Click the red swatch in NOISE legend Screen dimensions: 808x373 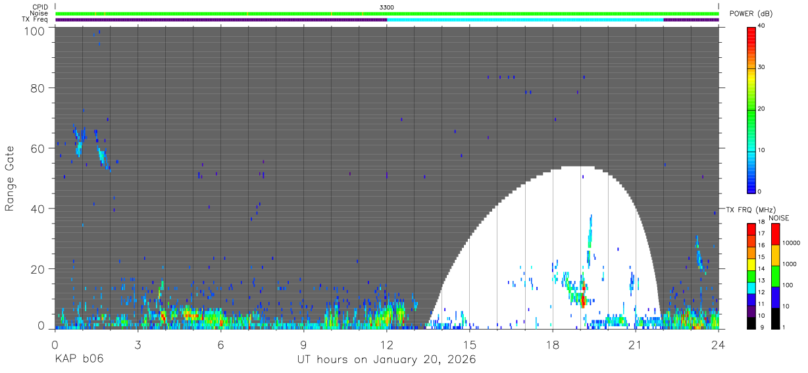(775, 234)
